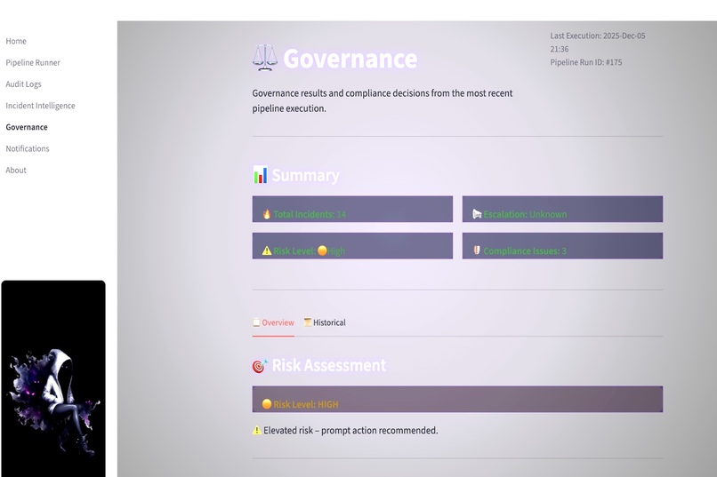
Task: Open the Home page from sidebar
Action: pyautogui.click(x=16, y=41)
